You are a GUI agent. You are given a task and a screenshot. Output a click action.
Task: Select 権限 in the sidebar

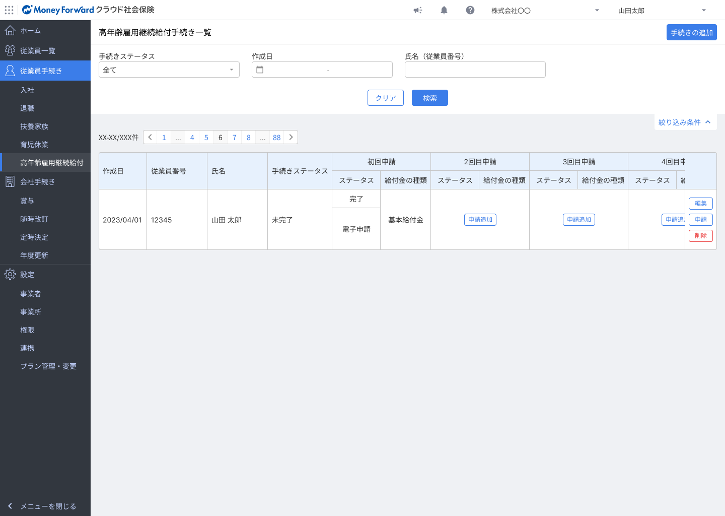click(x=45, y=330)
